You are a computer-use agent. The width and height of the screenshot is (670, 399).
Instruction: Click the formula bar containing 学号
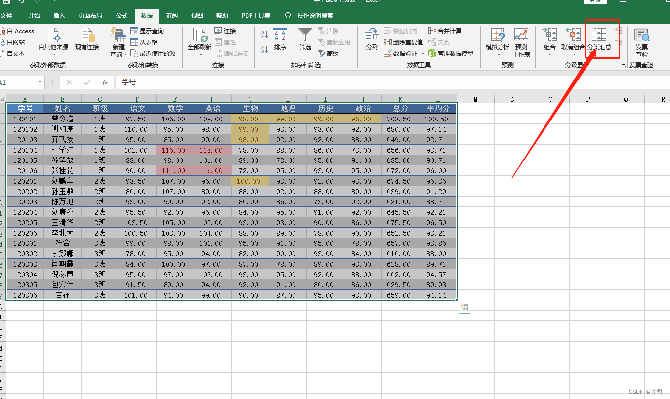pyautogui.click(x=393, y=82)
